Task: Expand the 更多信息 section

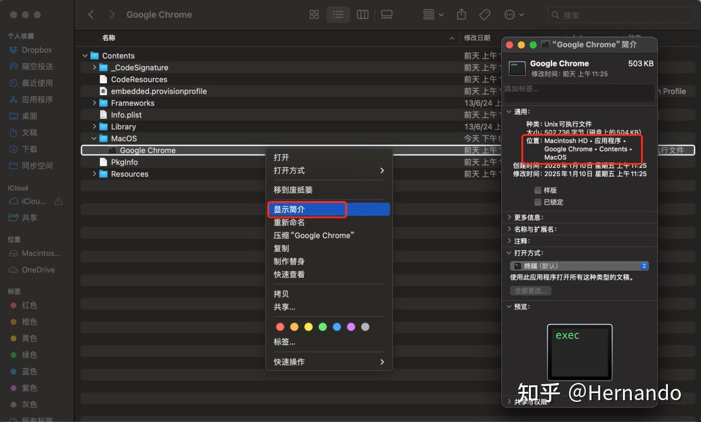Action: click(x=509, y=218)
